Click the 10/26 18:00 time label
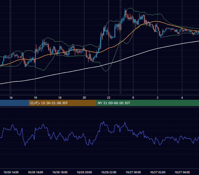The image size is (199, 175). (x=60, y=172)
